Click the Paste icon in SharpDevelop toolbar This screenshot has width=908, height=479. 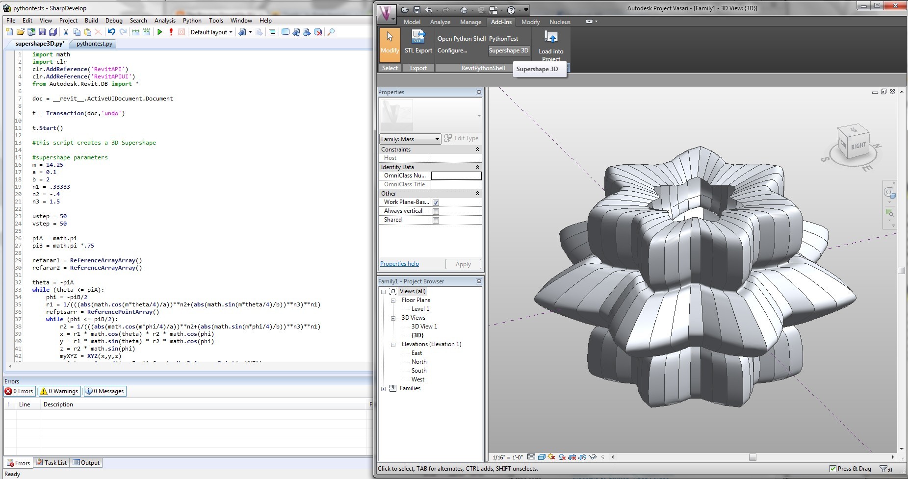[87, 32]
